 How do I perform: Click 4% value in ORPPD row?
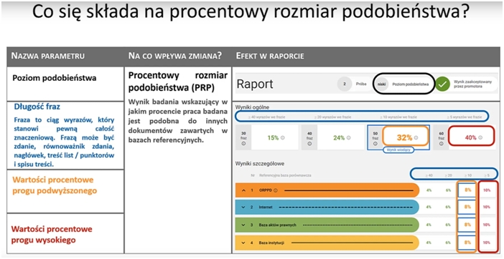click(429, 190)
